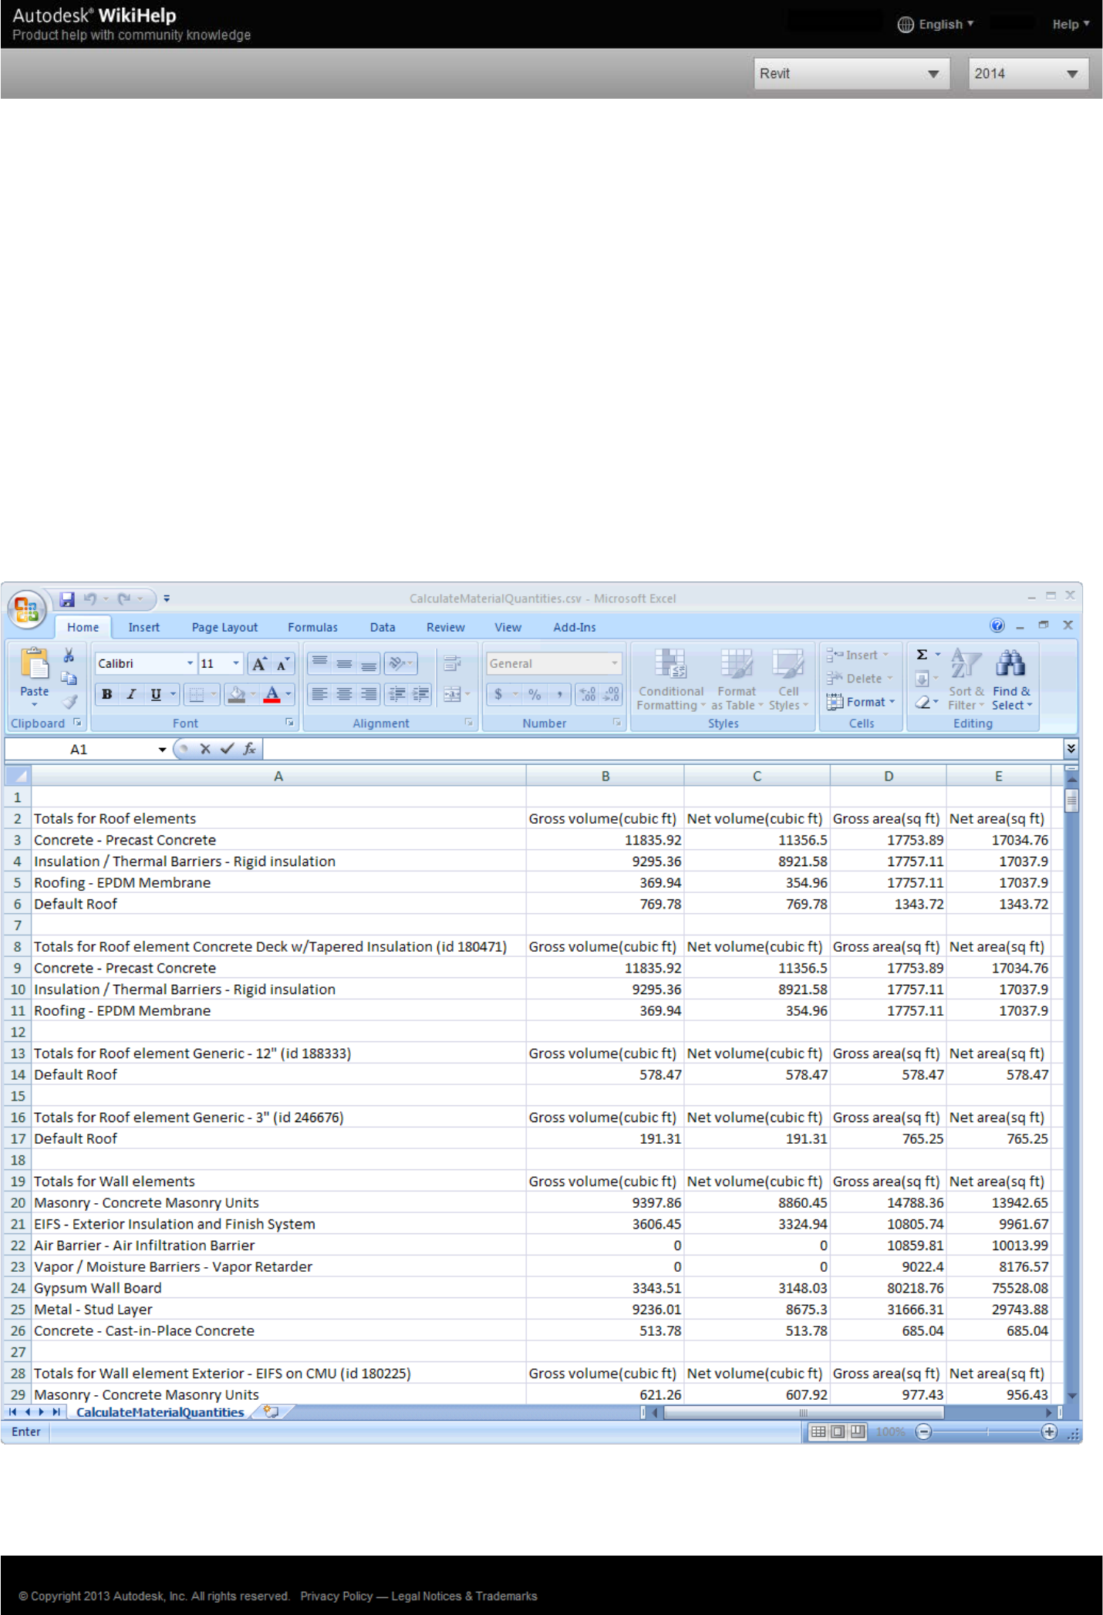
Task: Open the font size 11 dropdown
Action: pyautogui.click(x=236, y=663)
